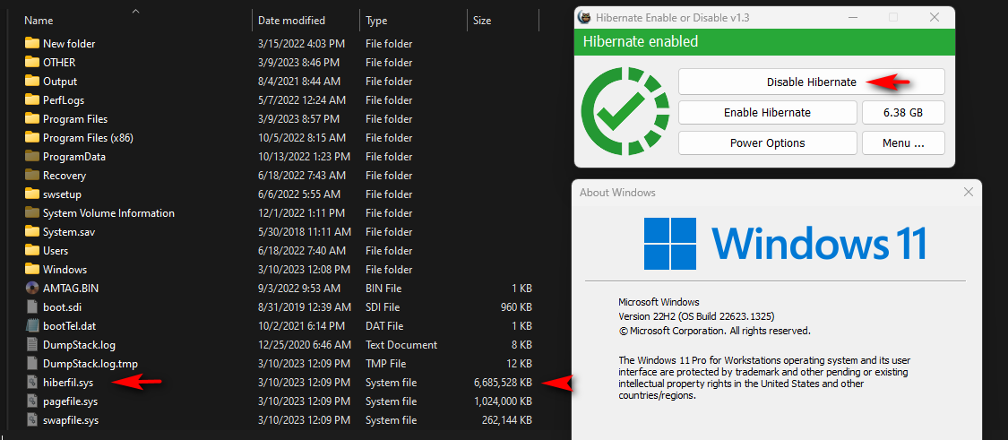
Task: Click the Program Files (x86) folder icon
Action: click(32, 137)
